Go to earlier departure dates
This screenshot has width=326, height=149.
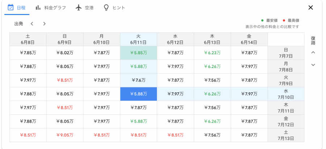[x=32, y=24]
